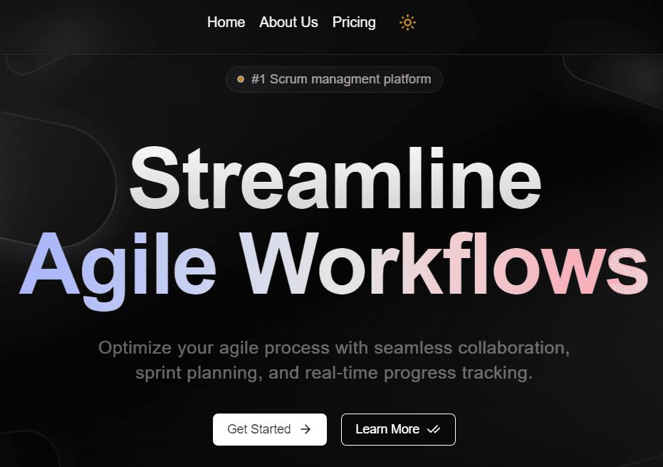The image size is (663, 467).
Task: Click the '#1 Scrum managment platform' badge
Action: tap(334, 79)
